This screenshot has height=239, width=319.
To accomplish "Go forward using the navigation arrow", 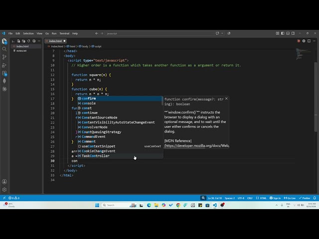I will [102, 33].
